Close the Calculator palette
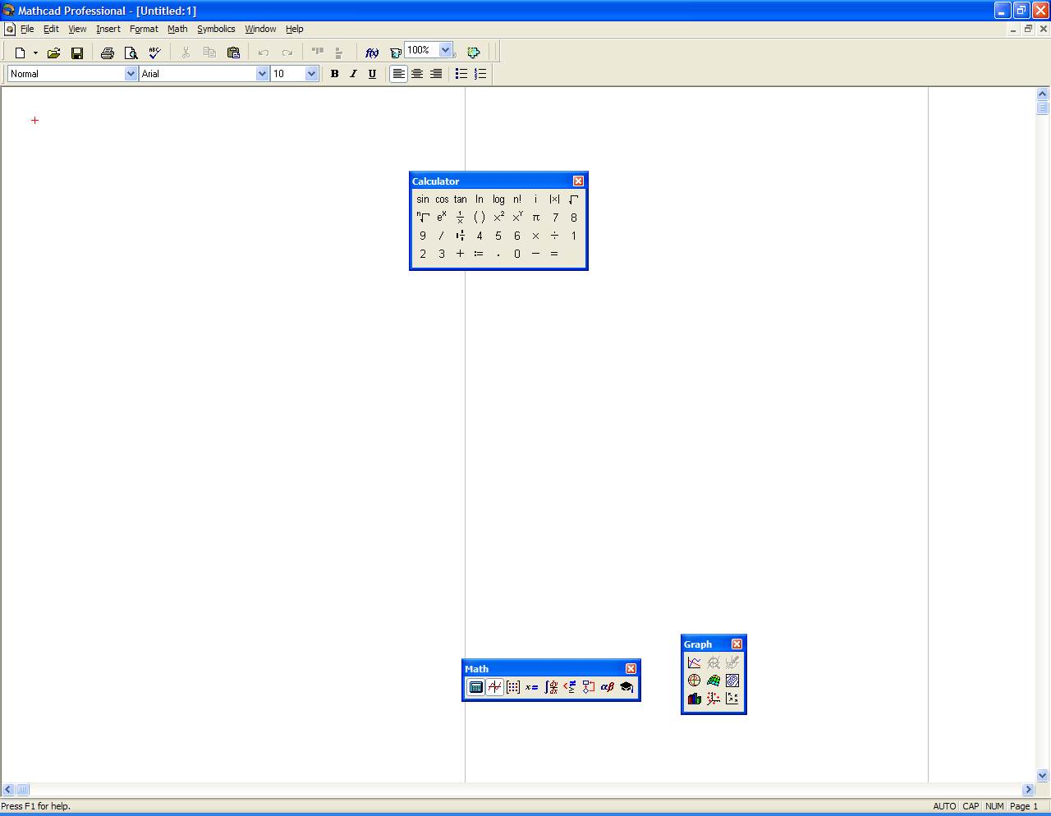 pos(578,181)
